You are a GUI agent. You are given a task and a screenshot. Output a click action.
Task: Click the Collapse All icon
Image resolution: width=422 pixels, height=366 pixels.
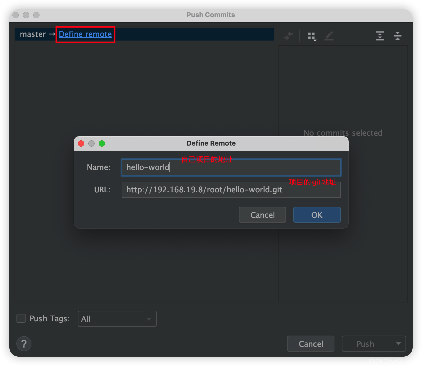(398, 36)
